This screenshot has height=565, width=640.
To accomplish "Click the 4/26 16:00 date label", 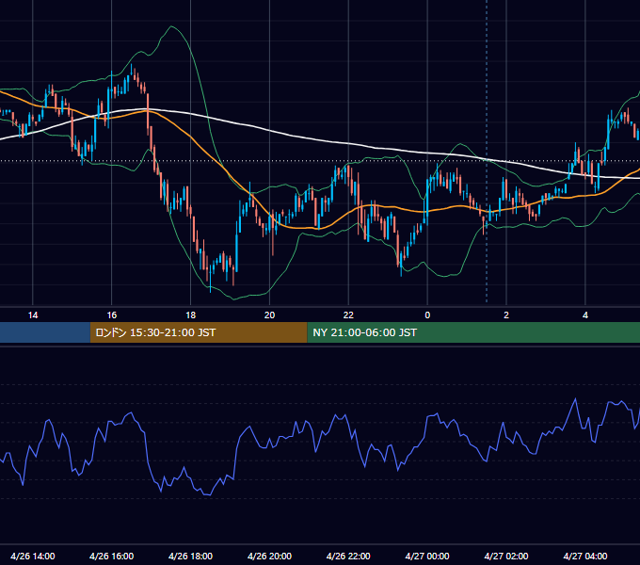I will tap(111, 556).
